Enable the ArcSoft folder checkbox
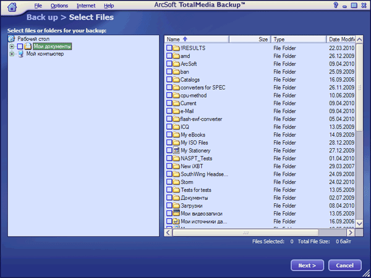371x278 pixels. [169, 64]
